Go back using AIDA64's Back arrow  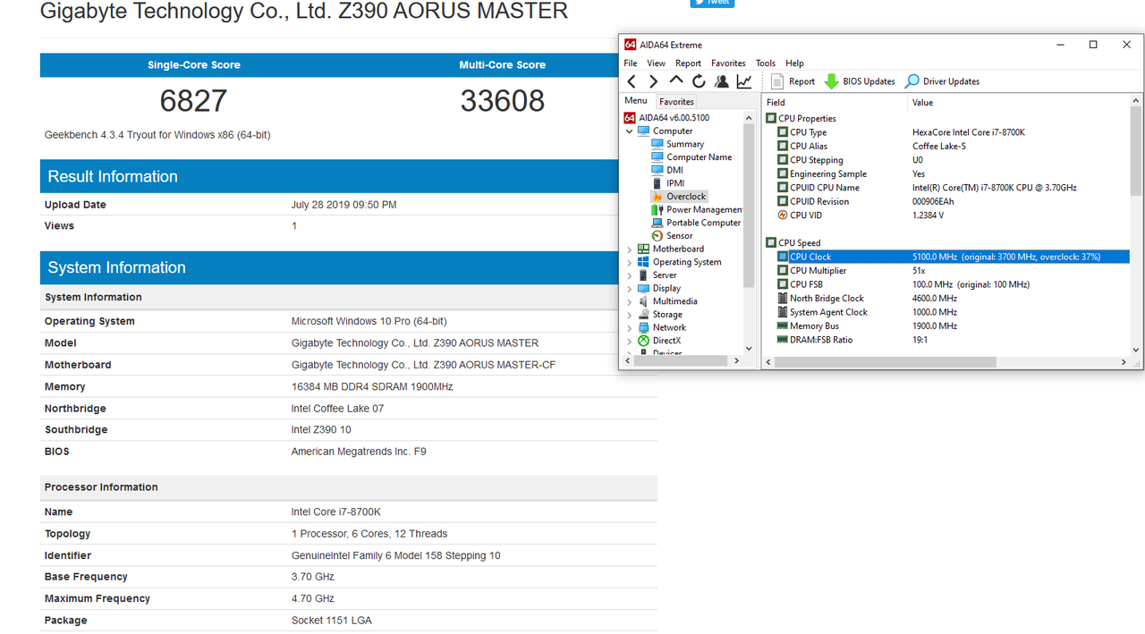coord(632,81)
